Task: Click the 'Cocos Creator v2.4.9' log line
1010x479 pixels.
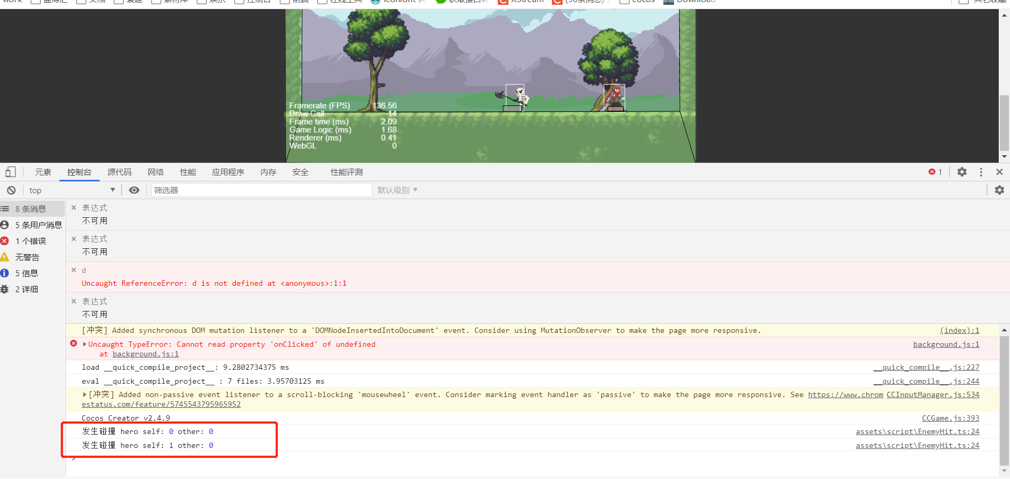Action: [x=126, y=418]
